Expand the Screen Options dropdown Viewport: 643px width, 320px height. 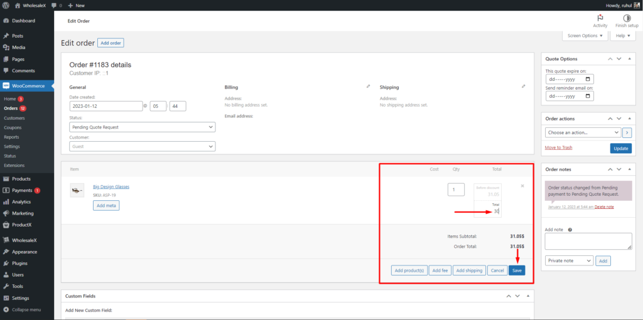click(x=585, y=36)
